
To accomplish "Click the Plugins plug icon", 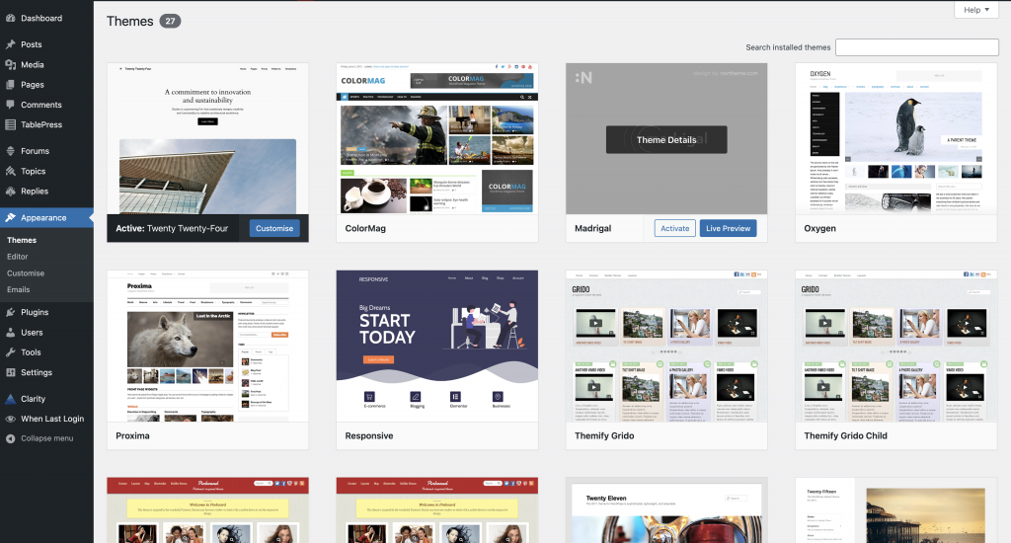I will (x=10, y=312).
